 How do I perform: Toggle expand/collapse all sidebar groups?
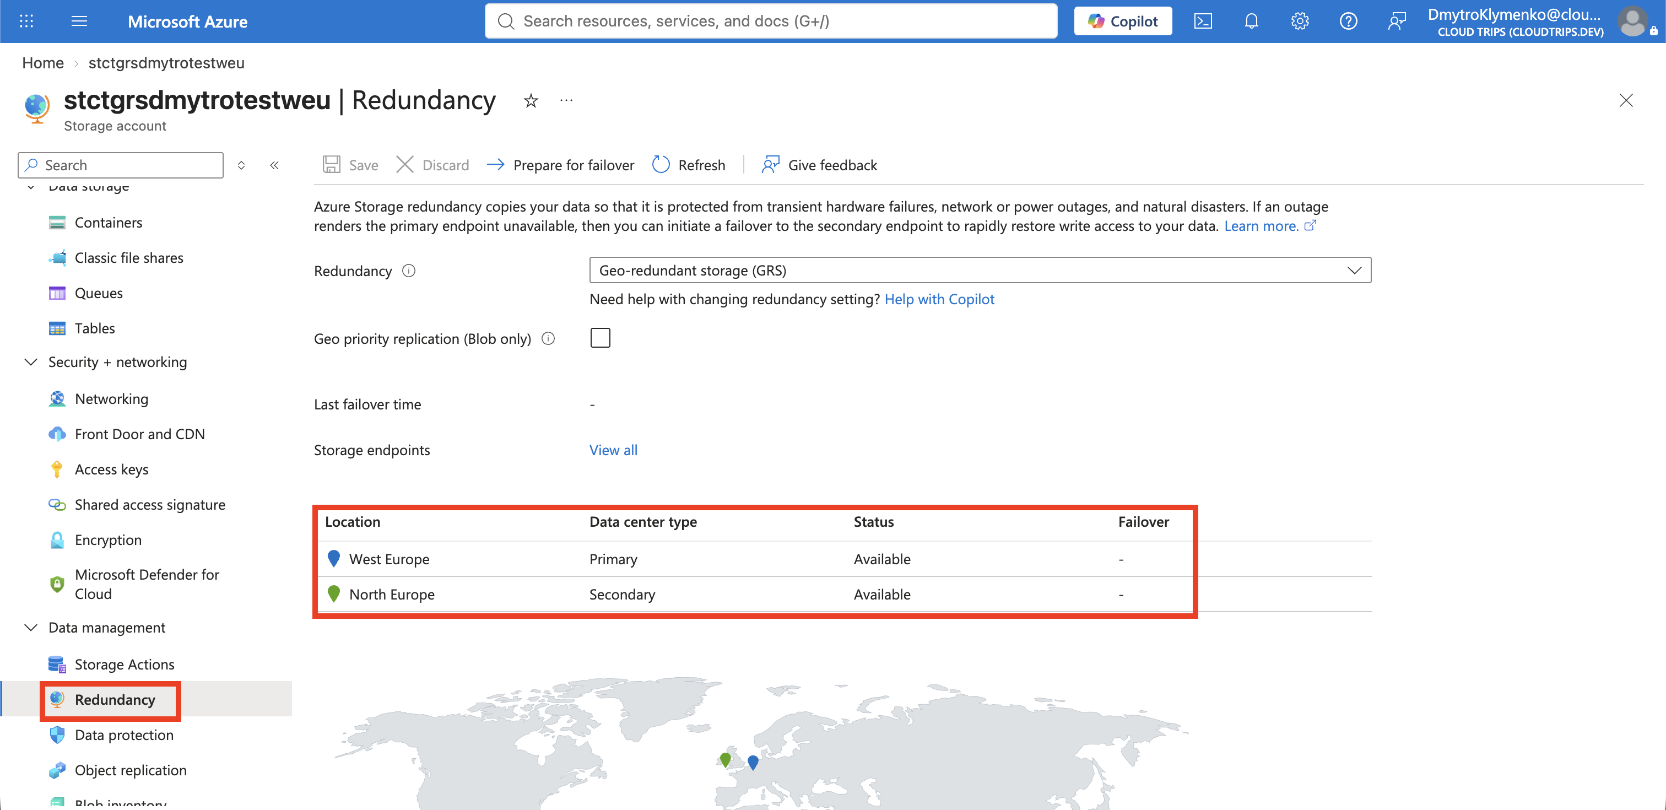241,165
